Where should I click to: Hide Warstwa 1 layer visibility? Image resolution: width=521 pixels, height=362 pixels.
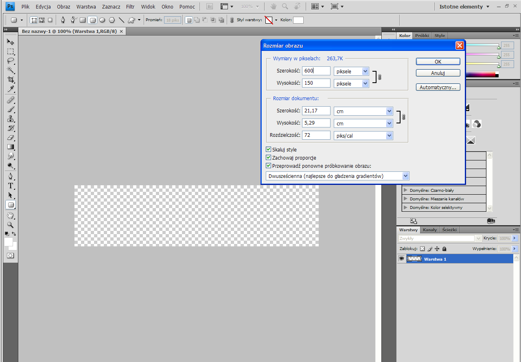(401, 259)
